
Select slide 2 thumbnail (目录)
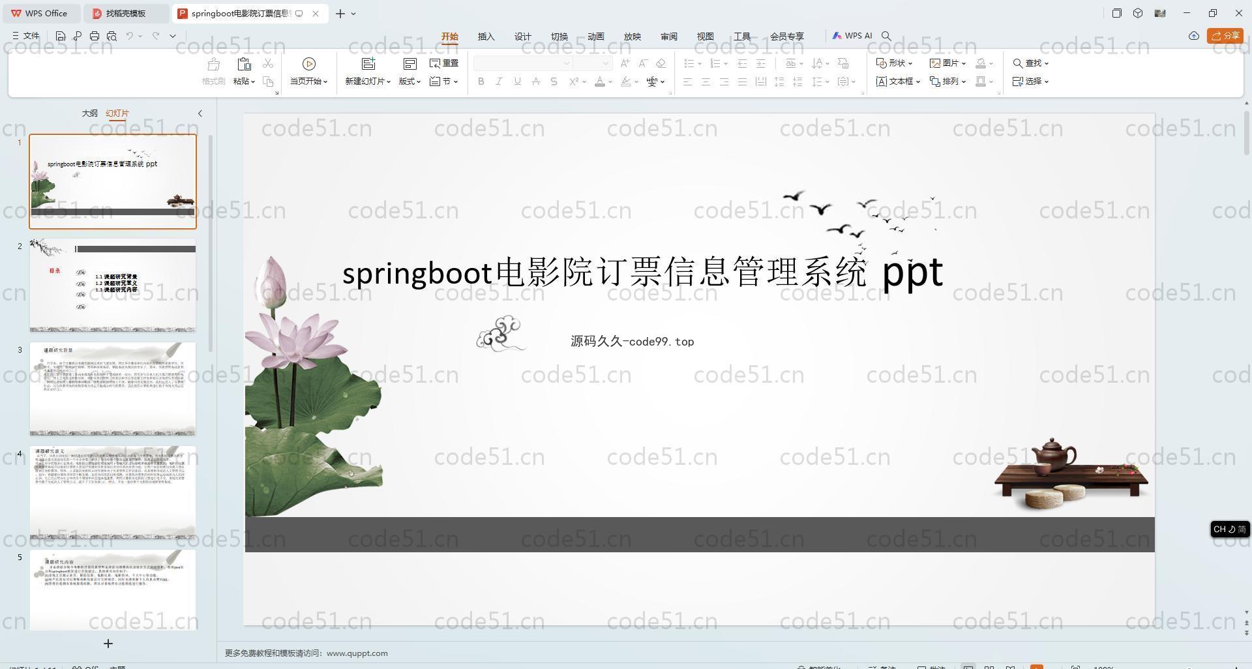click(112, 286)
